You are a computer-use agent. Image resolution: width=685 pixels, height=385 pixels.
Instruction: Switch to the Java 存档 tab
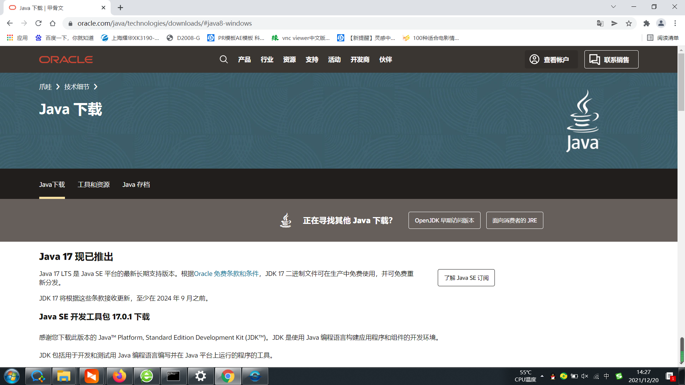click(136, 184)
